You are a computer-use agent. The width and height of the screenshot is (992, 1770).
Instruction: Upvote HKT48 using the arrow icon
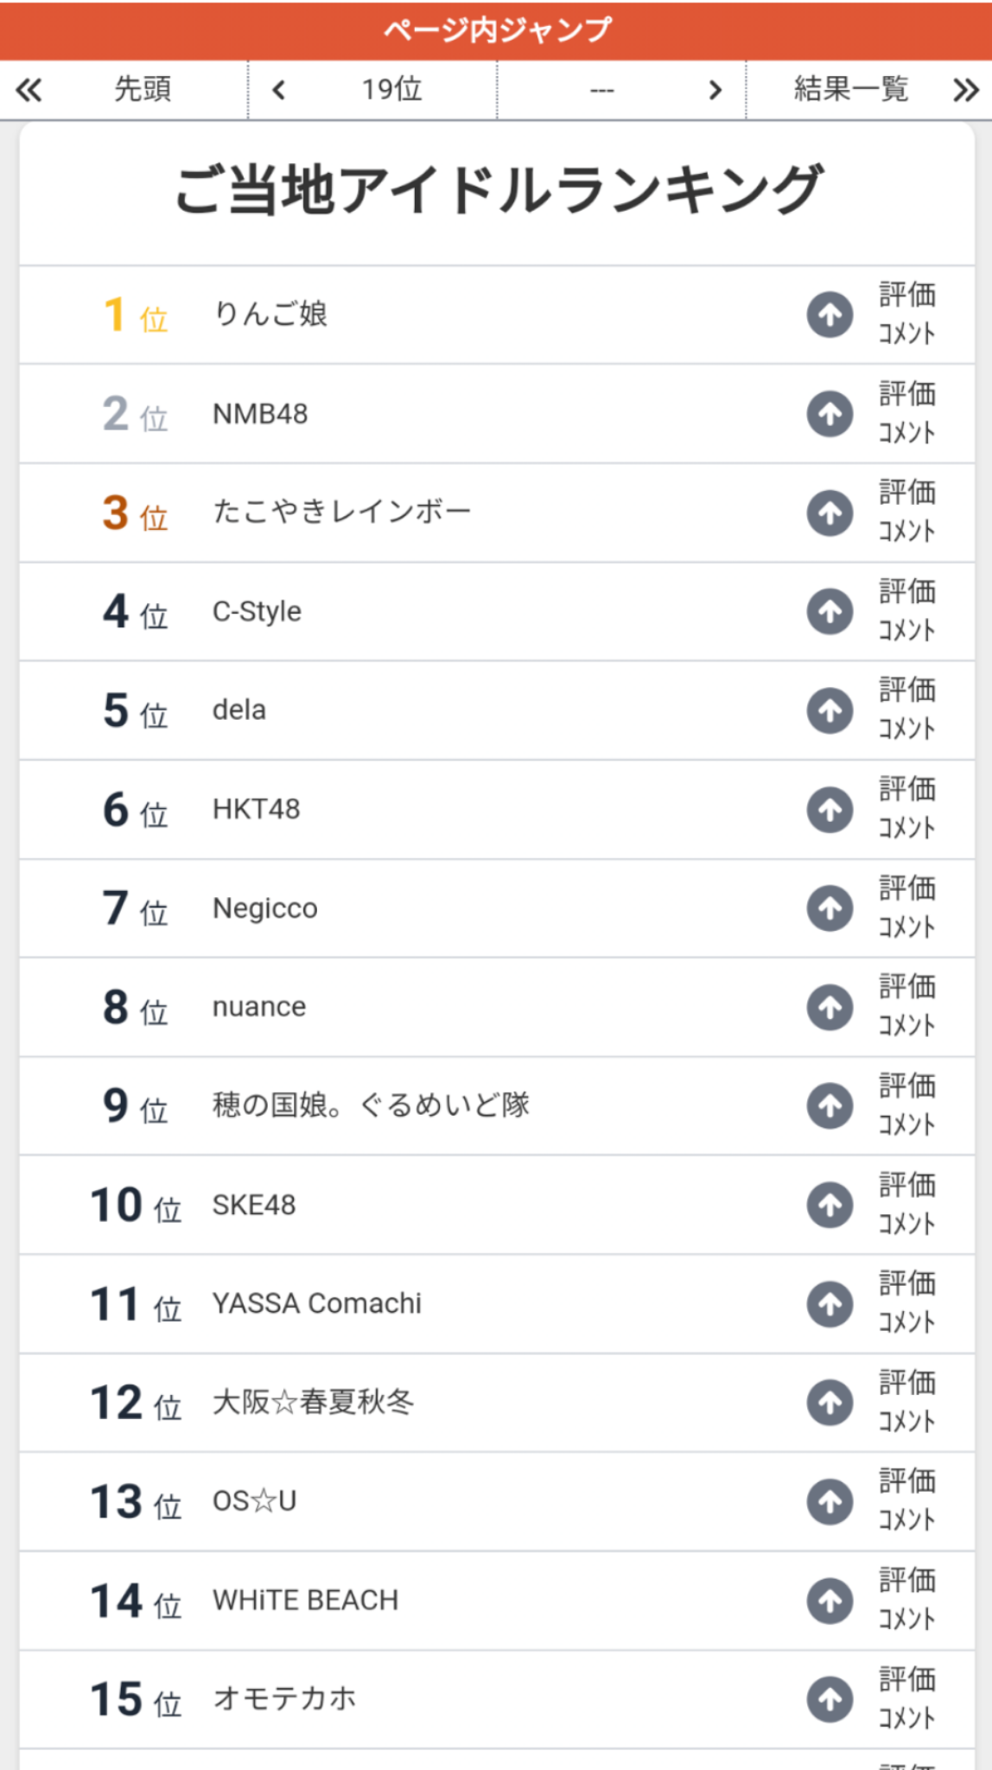click(830, 810)
